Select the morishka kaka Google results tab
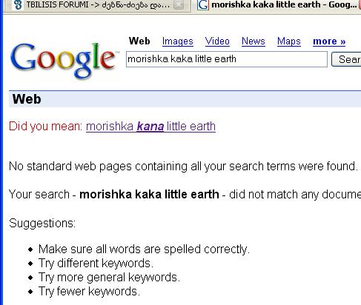This screenshot has height=305, width=361. click(x=278, y=5)
